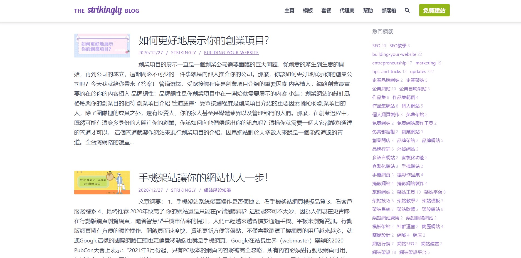Open article 如何更好地展示你的創業項目？
521x258 pixels.
tap(203, 41)
